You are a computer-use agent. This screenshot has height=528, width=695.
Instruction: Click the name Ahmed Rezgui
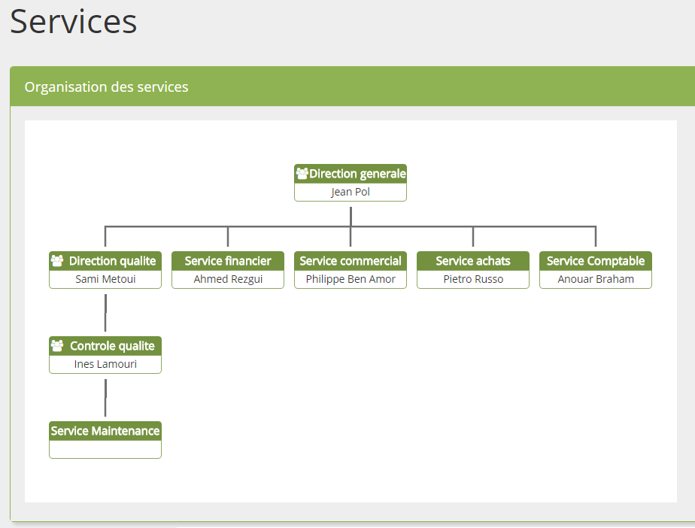pos(228,279)
